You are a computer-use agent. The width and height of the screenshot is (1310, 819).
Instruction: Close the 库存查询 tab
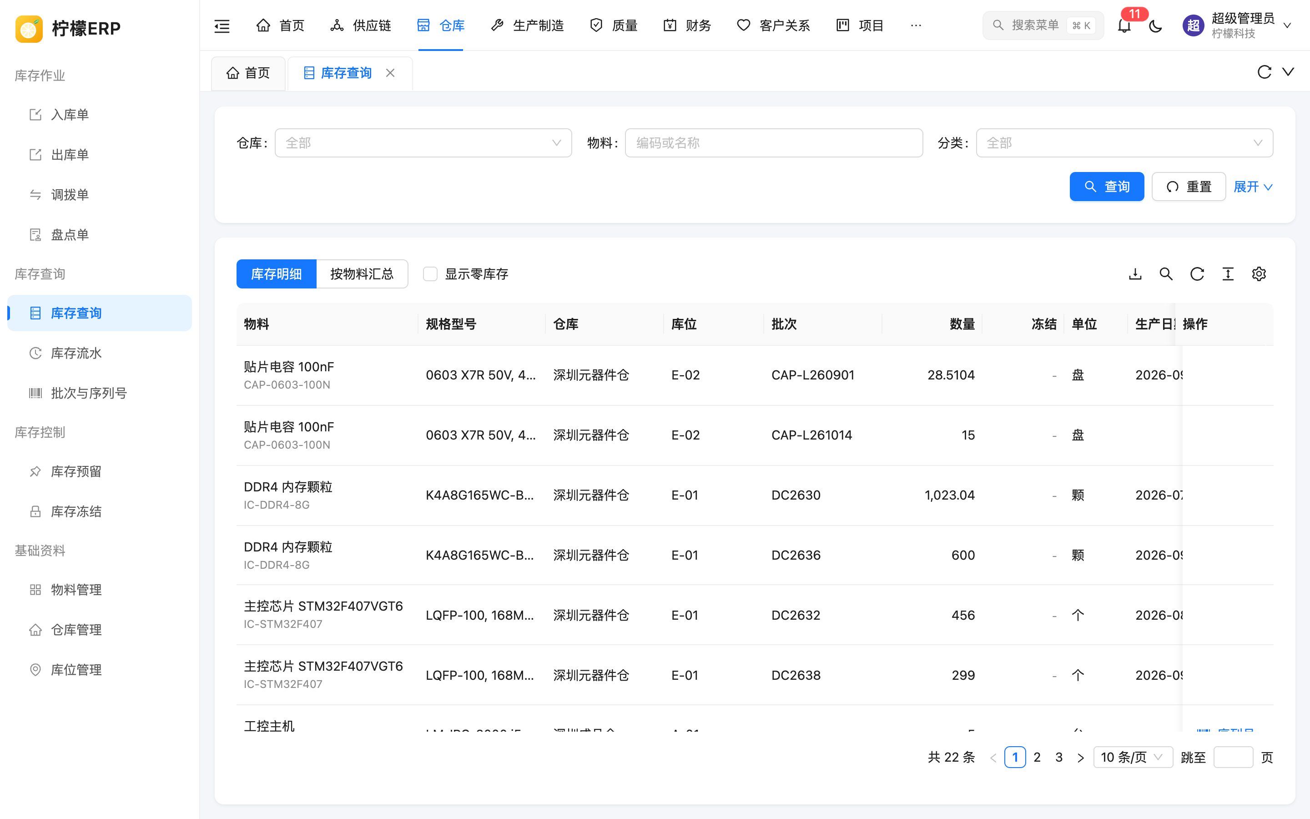click(390, 73)
